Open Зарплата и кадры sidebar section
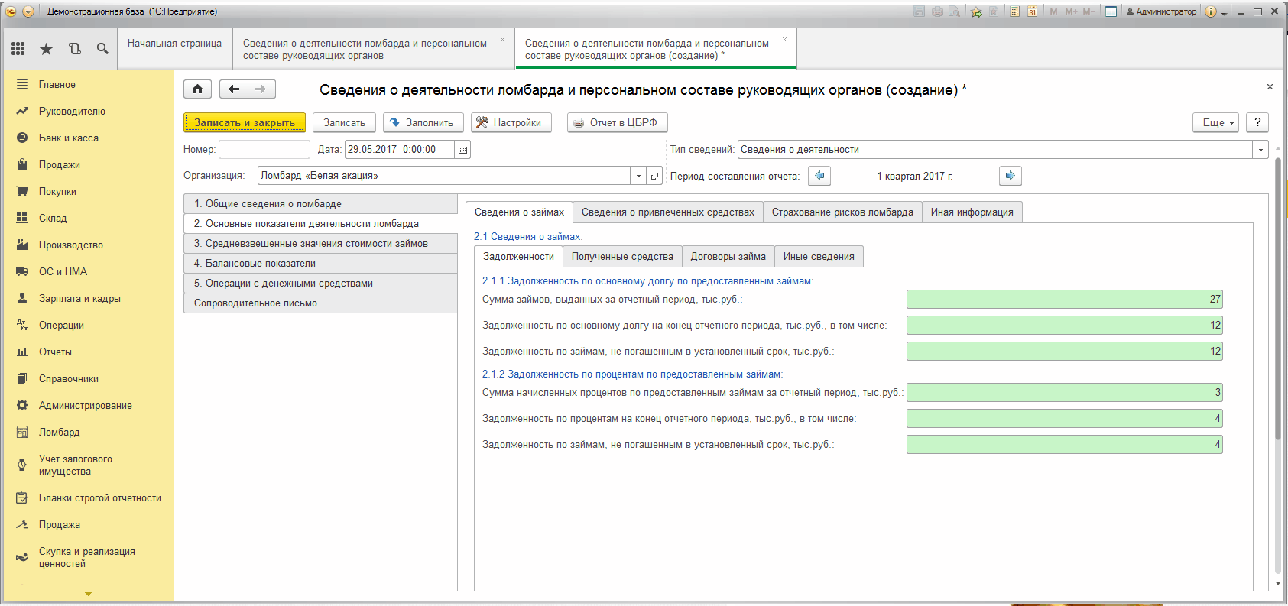This screenshot has height=606, width=1288. (x=89, y=299)
